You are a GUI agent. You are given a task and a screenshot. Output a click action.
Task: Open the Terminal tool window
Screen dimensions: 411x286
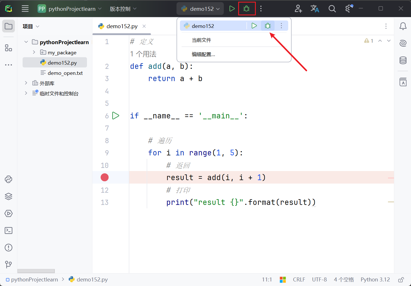point(9,231)
